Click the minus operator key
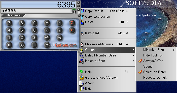The width and height of the screenshot is (177, 93). tap(59, 23)
